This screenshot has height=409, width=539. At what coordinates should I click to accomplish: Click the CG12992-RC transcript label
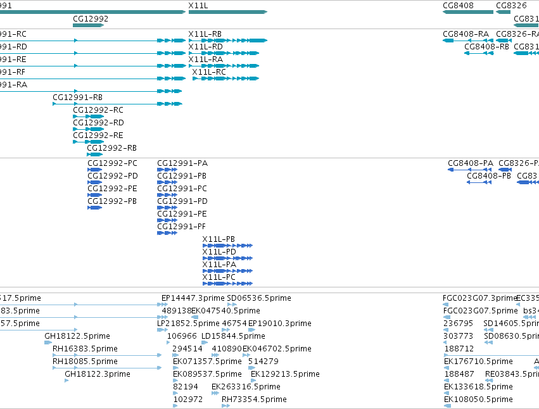(x=98, y=110)
